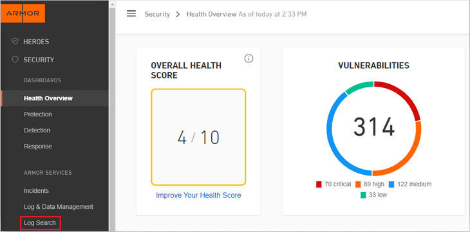470x232 pixels.
Task: Open the highlighted Log Search item
Action: coord(40,223)
